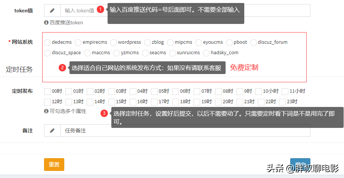Screen dimensions: 344x178
Task: Click the 输入 token值 input field
Action: pyautogui.click(x=185, y=10)
